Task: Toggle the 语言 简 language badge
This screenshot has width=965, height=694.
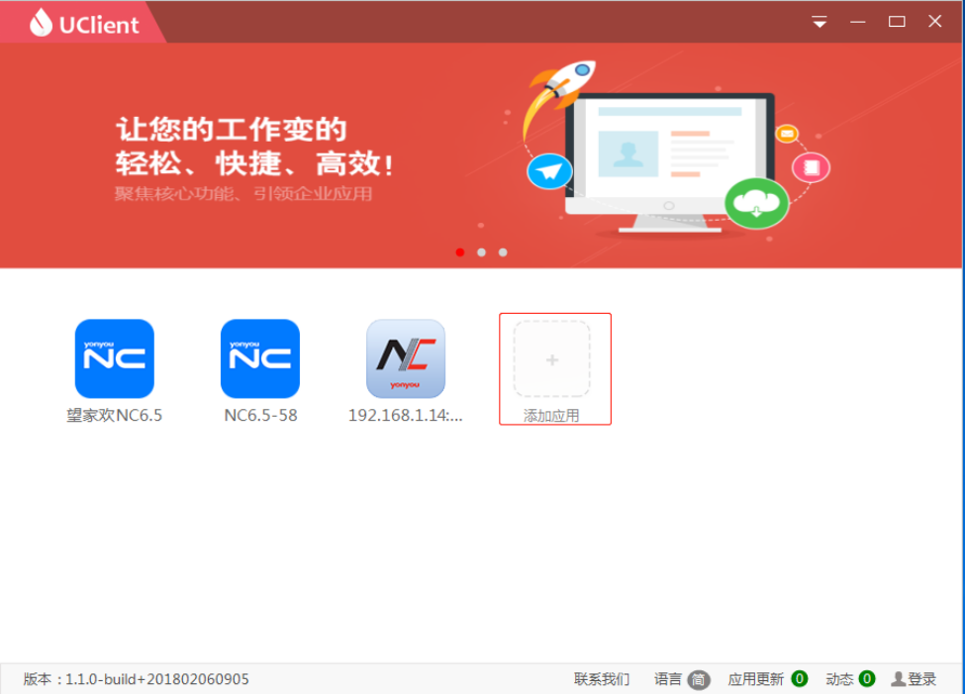Action: point(699,680)
